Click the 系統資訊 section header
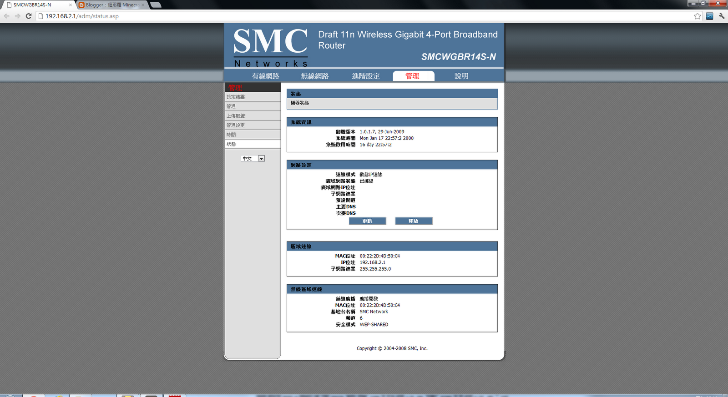Image resolution: width=728 pixels, height=397 pixels. [x=392, y=122]
